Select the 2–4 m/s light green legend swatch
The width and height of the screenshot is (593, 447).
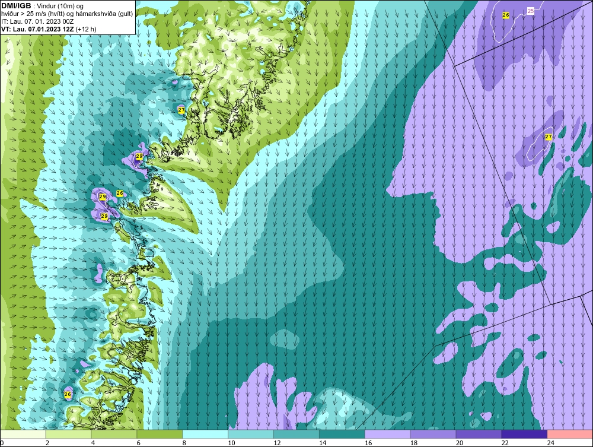point(68,434)
